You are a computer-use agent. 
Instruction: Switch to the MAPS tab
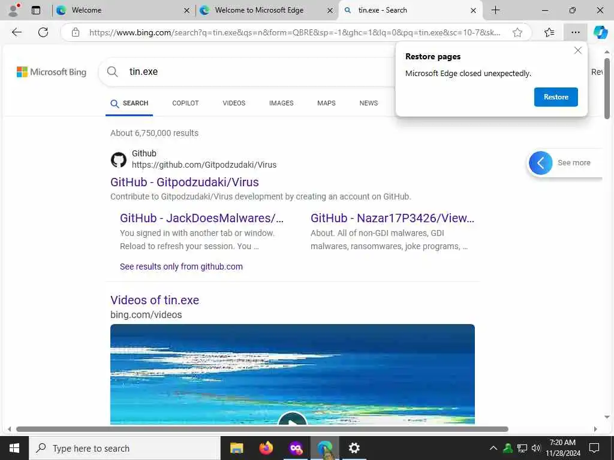click(326, 103)
